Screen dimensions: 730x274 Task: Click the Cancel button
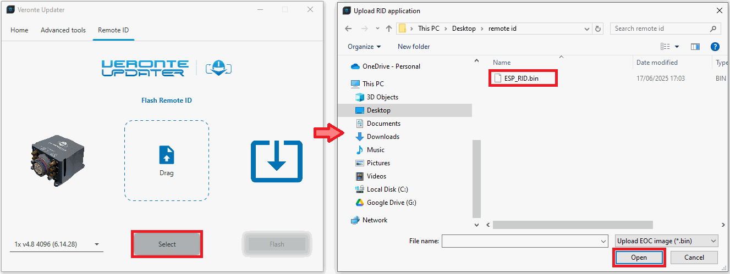694,258
